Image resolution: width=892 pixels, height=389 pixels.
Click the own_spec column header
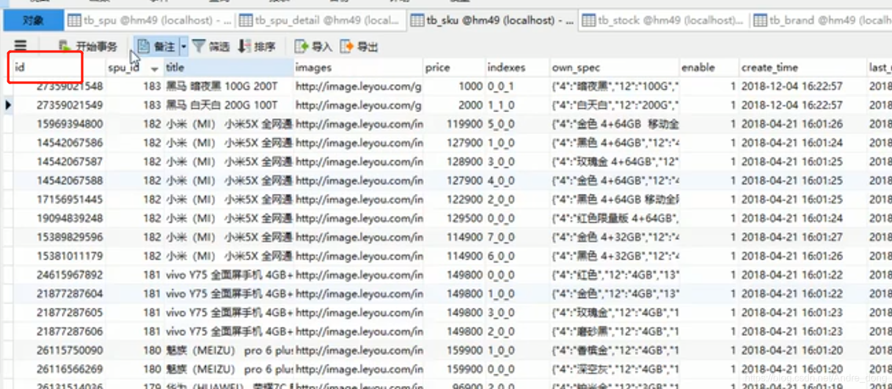[x=614, y=68]
